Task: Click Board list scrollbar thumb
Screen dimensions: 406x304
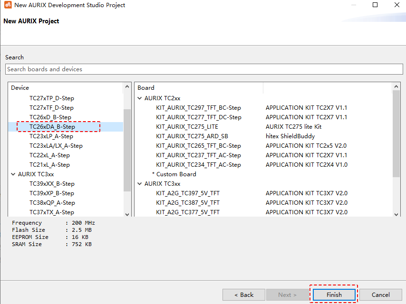Action: click(396, 134)
